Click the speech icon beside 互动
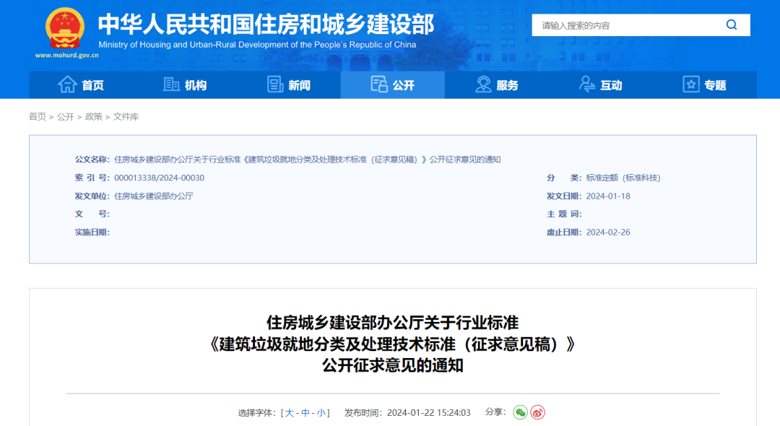This screenshot has width=780, height=426. point(587,84)
